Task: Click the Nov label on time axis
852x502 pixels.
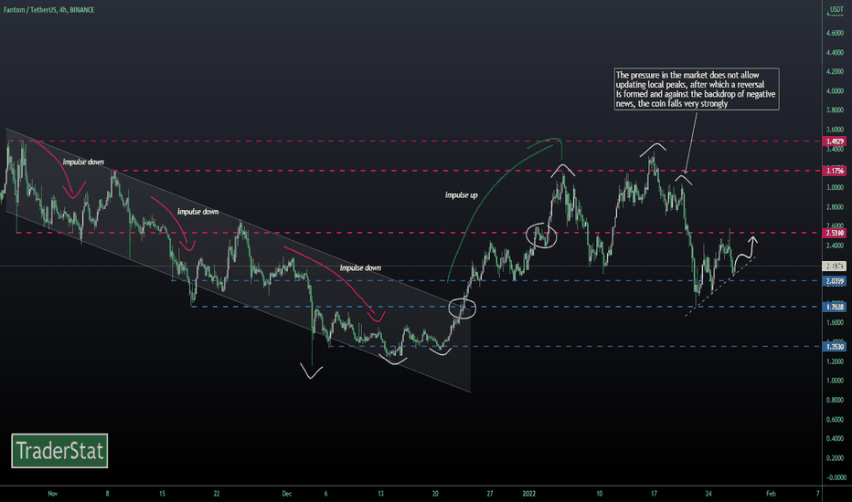Action: [53, 494]
